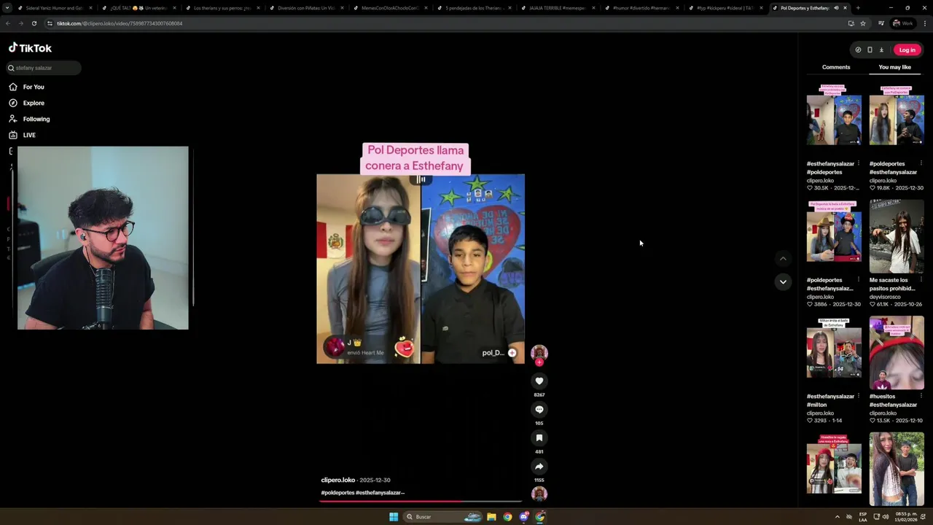Screen dimensions: 933x525
Task: Click the search field with "stefany salazar"
Action: [x=43, y=68]
